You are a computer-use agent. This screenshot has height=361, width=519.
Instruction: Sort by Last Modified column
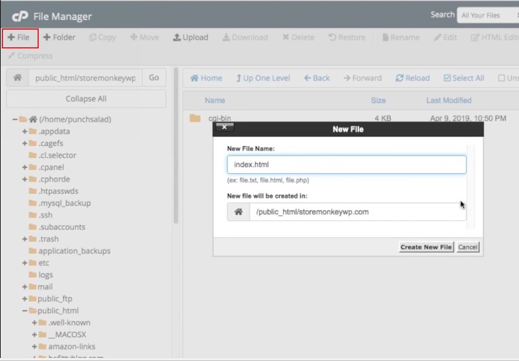click(x=449, y=101)
